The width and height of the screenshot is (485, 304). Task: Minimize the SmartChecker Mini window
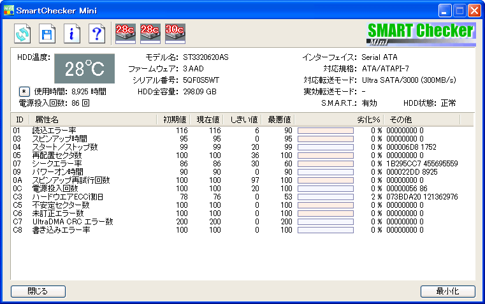445,11
